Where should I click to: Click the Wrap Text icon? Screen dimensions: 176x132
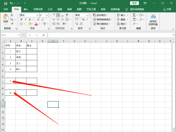[67, 15]
